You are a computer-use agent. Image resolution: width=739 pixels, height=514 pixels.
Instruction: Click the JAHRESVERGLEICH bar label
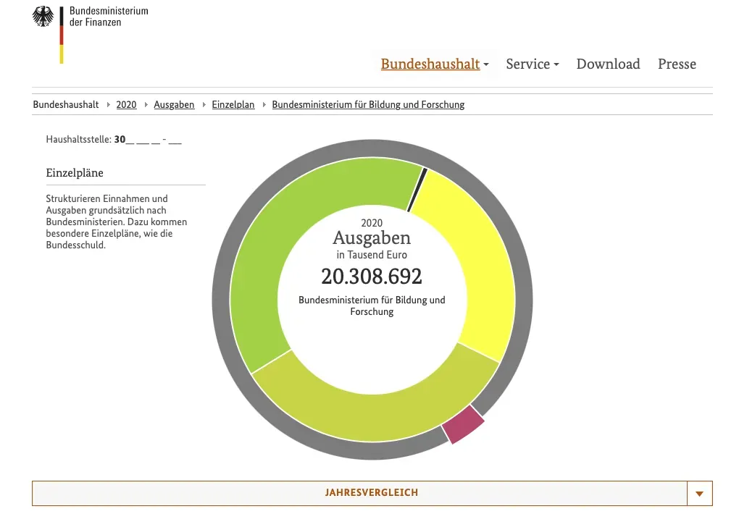pyautogui.click(x=372, y=493)
